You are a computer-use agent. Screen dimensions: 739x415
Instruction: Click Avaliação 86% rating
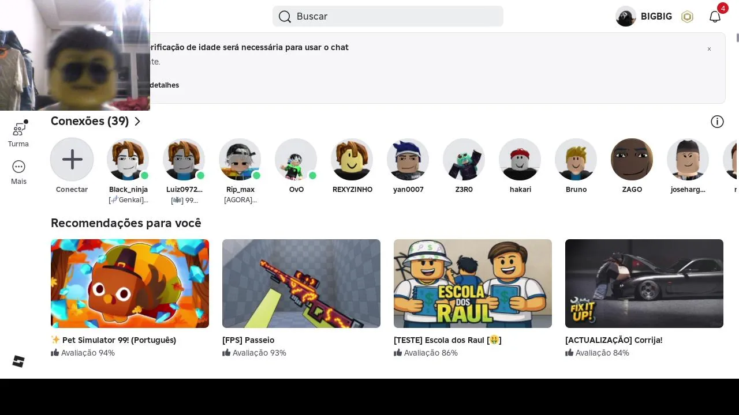click(426, 353)
